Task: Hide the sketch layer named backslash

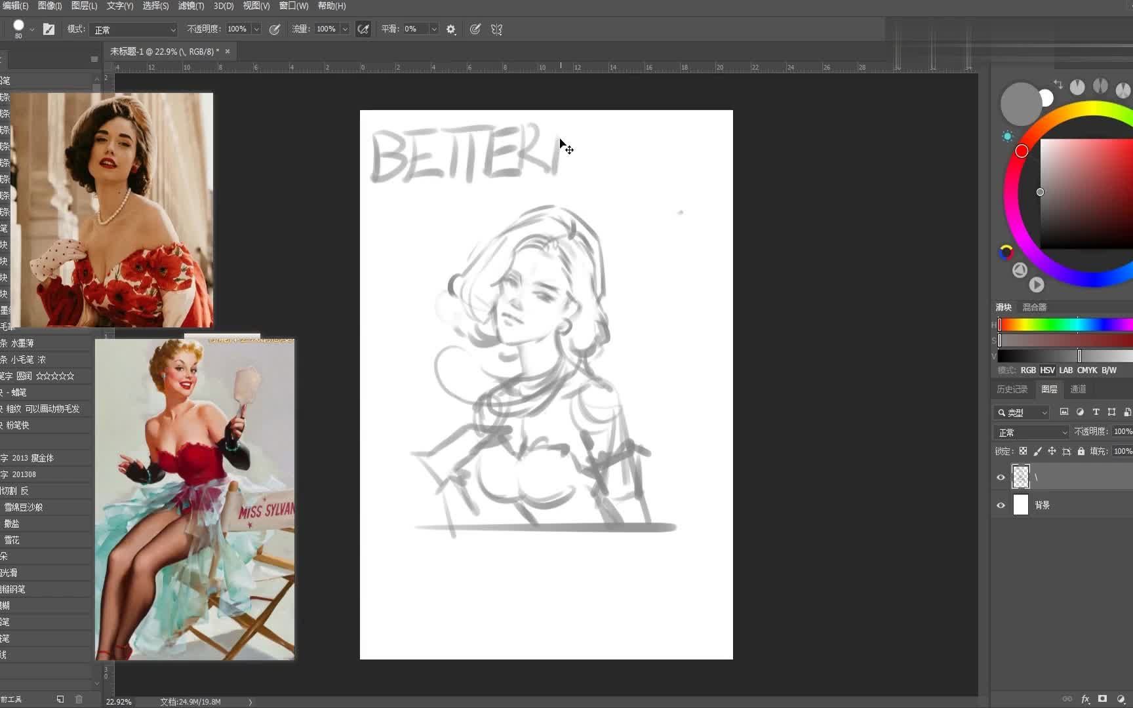Action: pyautogui.click(x=1001, y=477)
